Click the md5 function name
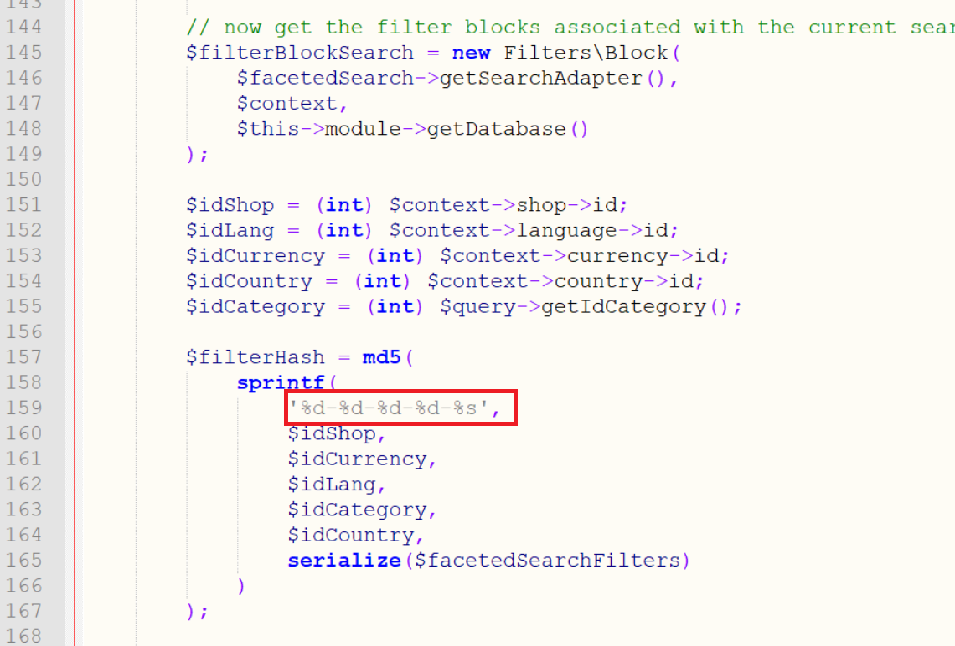Image resolution: width=955 pixels, height=646 pixels. click(381, 357)
